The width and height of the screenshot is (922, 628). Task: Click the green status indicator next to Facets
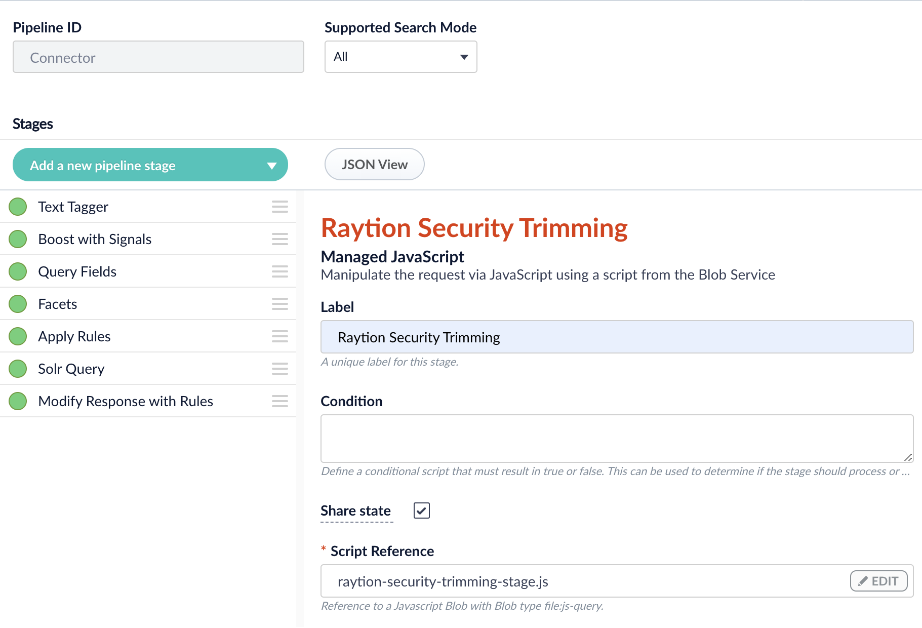pyautogui.click(x=17, y=303)
